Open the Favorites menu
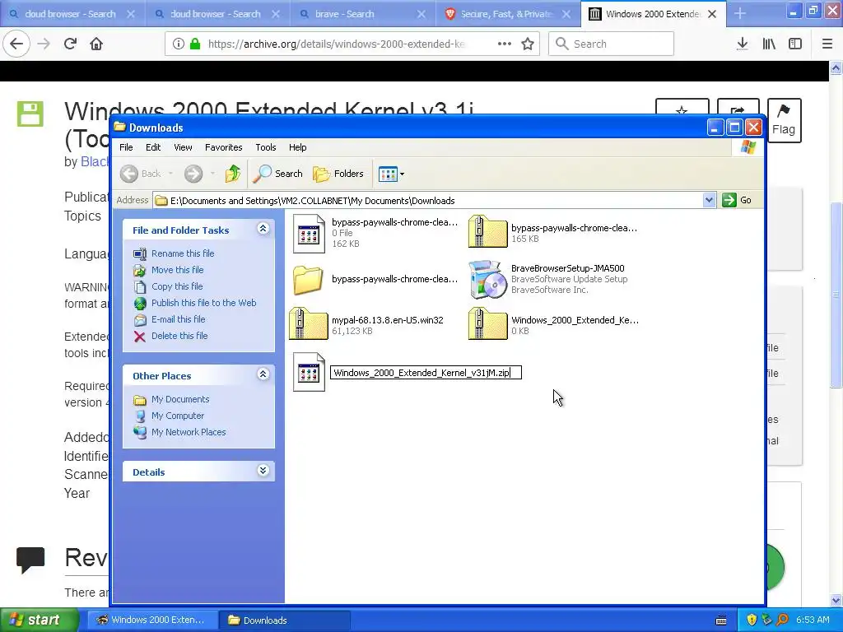This screenshot has height=632, width=843. pos(224,147)
